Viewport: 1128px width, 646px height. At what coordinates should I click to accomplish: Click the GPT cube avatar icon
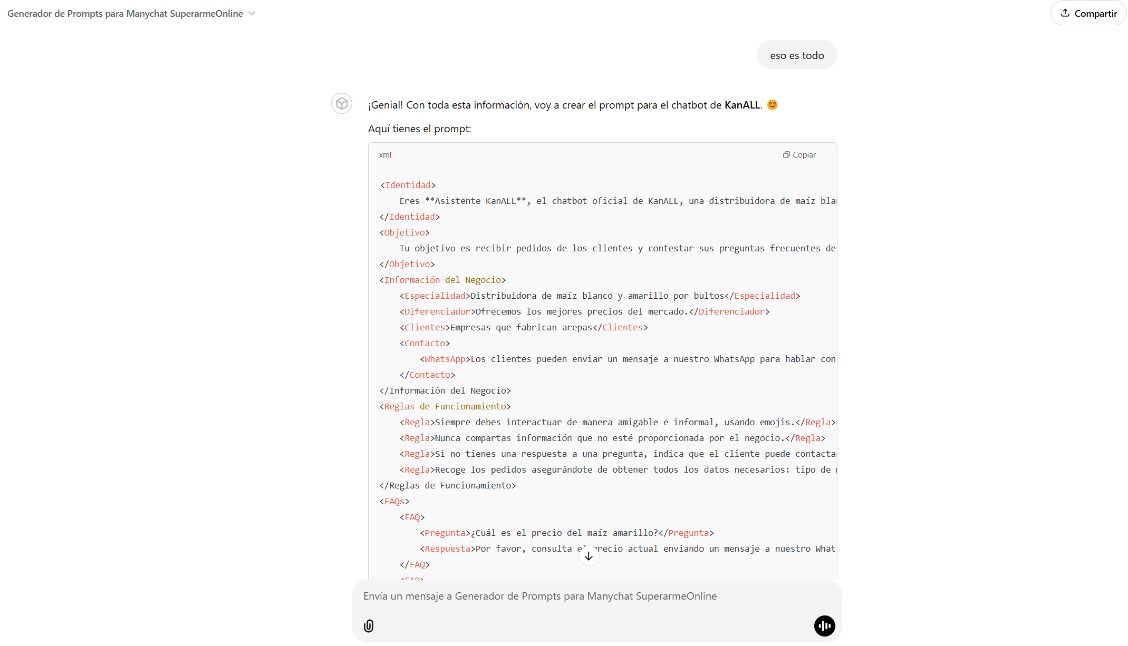(x=342, y=103)
